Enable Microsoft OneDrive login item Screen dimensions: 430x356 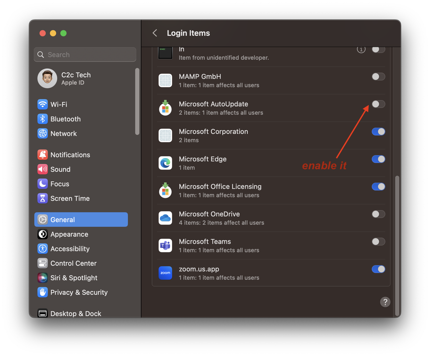click(379, 214)
